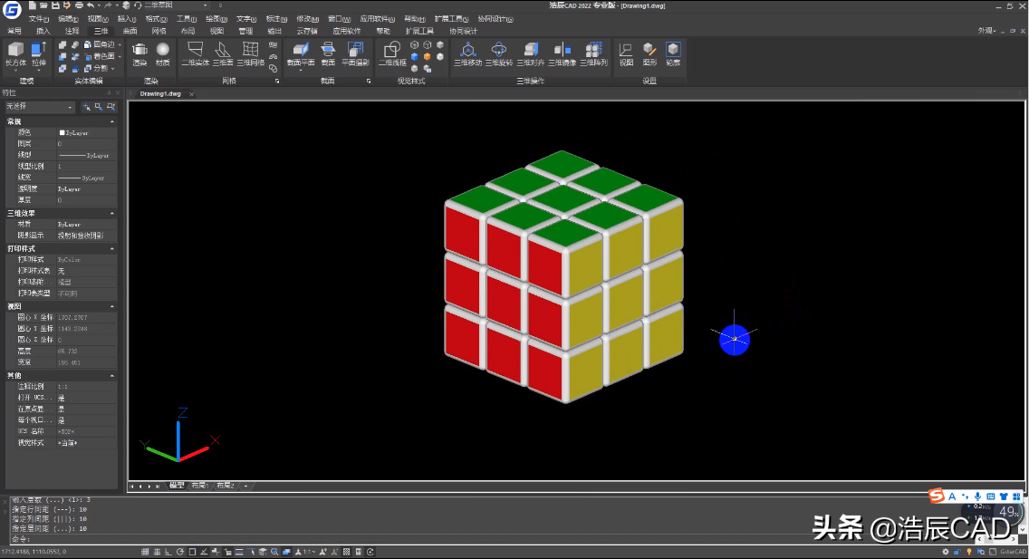Switch to the 布局2 layout tab
The width and height of the screenshot is (1029, 559).
[x=225, y=486]
